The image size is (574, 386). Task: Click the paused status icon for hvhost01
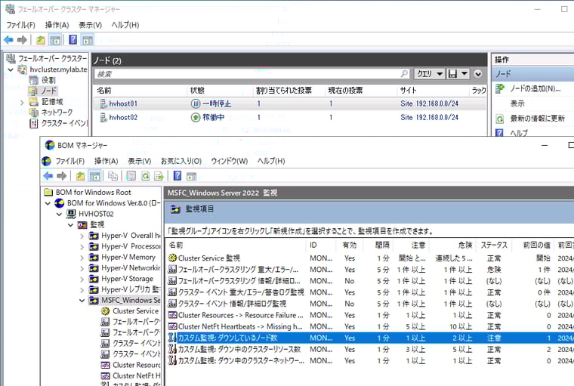pos(196,104)
